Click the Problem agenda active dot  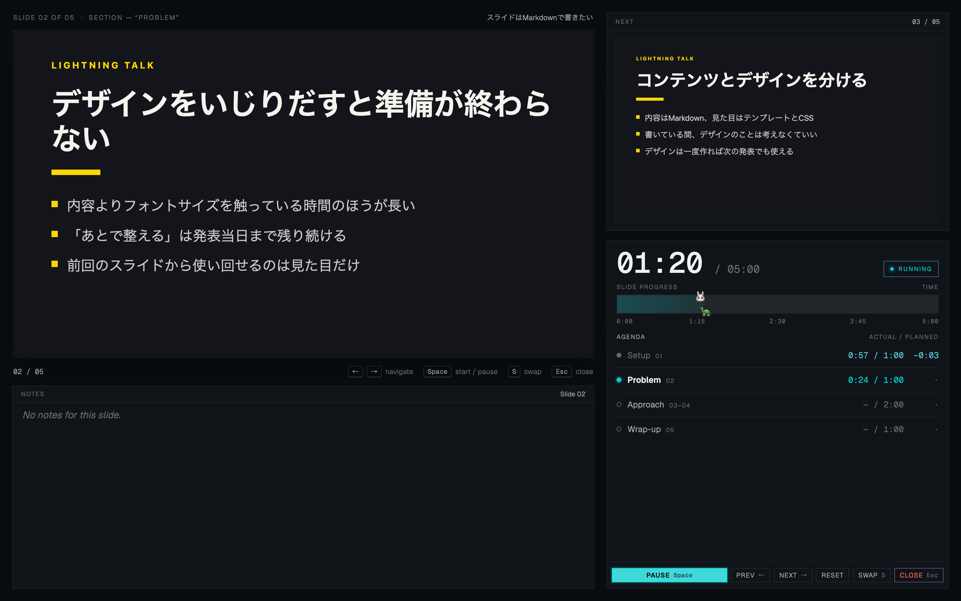click(619, 380)
